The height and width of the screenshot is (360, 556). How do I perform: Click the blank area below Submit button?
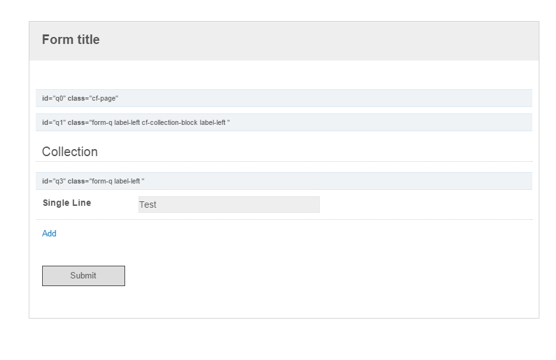(283, 301)
